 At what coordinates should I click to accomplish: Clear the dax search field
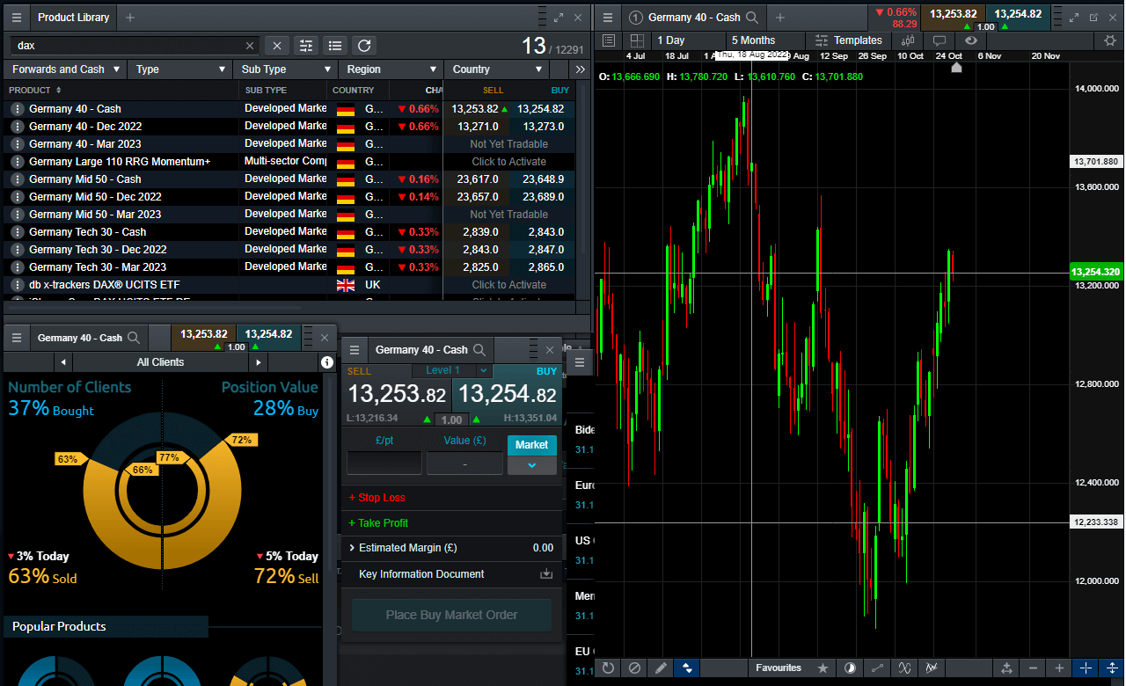click(249, 45)
